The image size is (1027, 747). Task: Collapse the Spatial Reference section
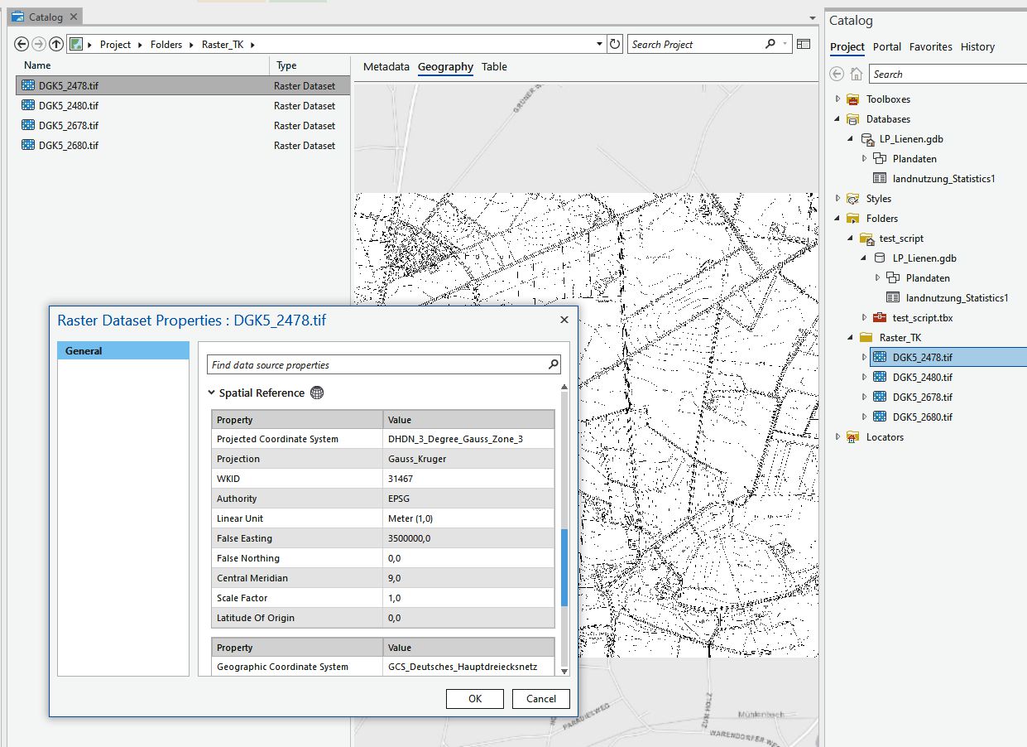click(212, 393)
